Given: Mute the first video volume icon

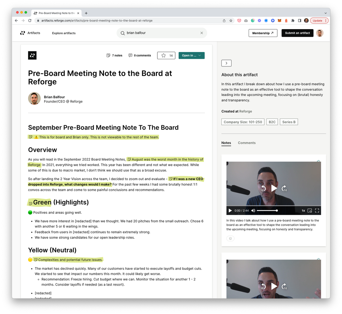Looking at the screenshot, I should click(253, 211).
